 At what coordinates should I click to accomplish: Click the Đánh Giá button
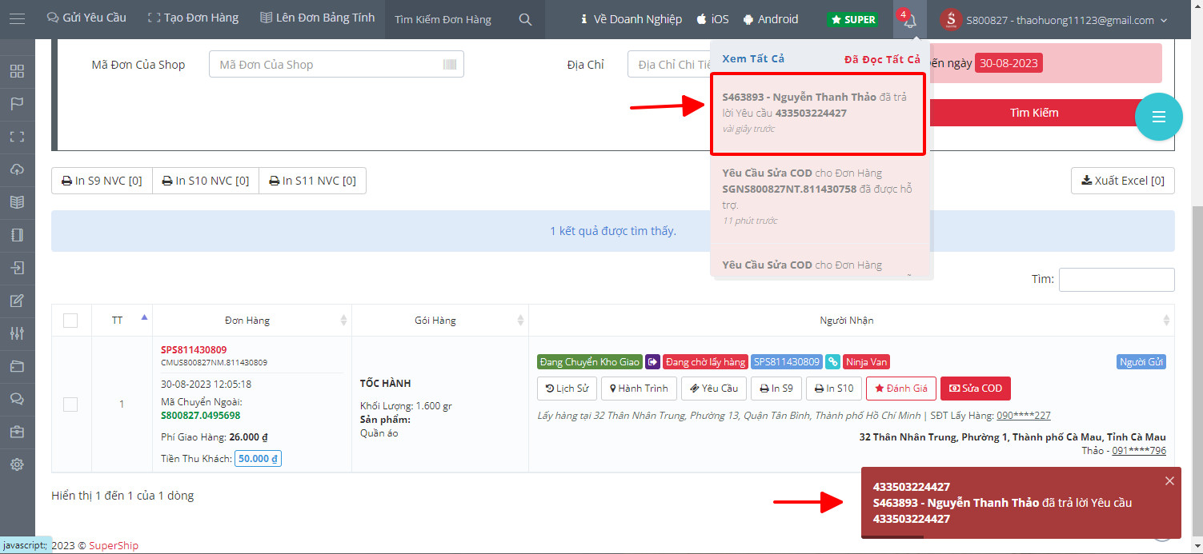(900, 389)
